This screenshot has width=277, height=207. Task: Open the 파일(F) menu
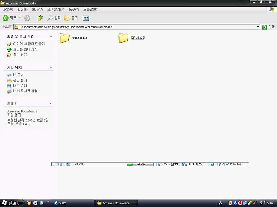(x=8, y=10)
